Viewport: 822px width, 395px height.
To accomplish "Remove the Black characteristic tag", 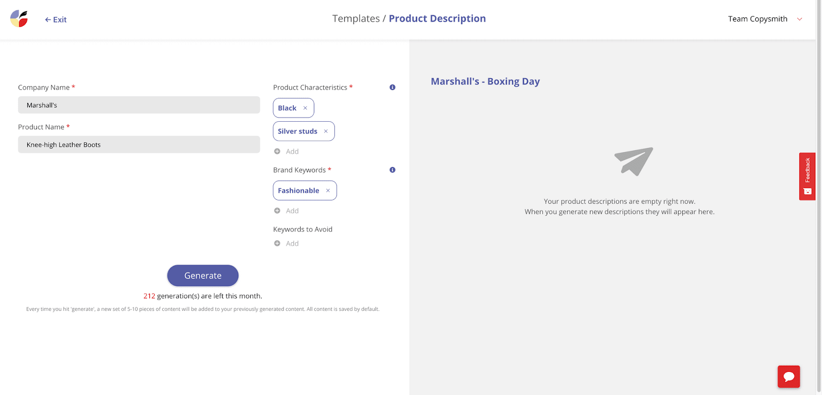I will (x=305, y=108).
